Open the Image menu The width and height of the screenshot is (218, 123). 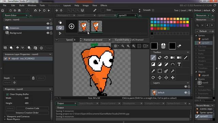click(x=85, y=5)
